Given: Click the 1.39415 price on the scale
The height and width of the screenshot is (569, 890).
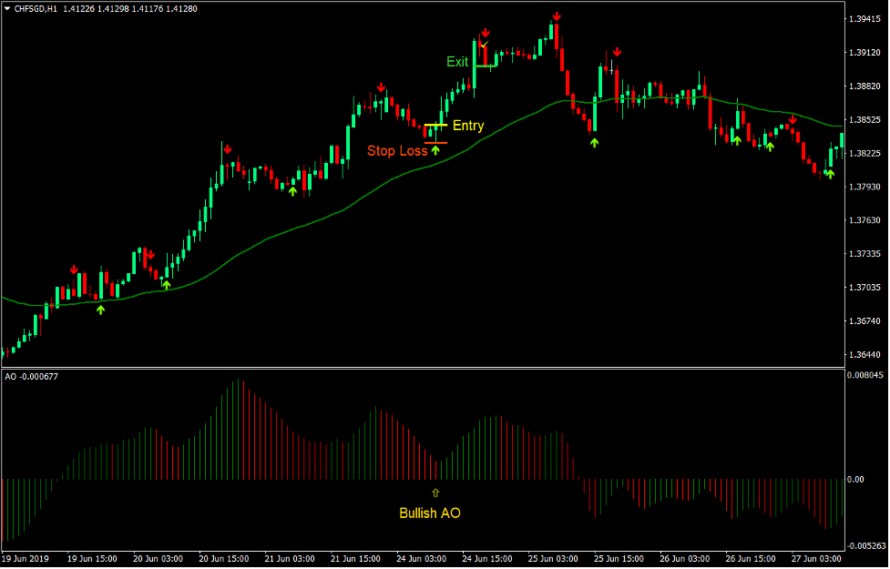Looking at the screenshot, I should pos(864,18).
